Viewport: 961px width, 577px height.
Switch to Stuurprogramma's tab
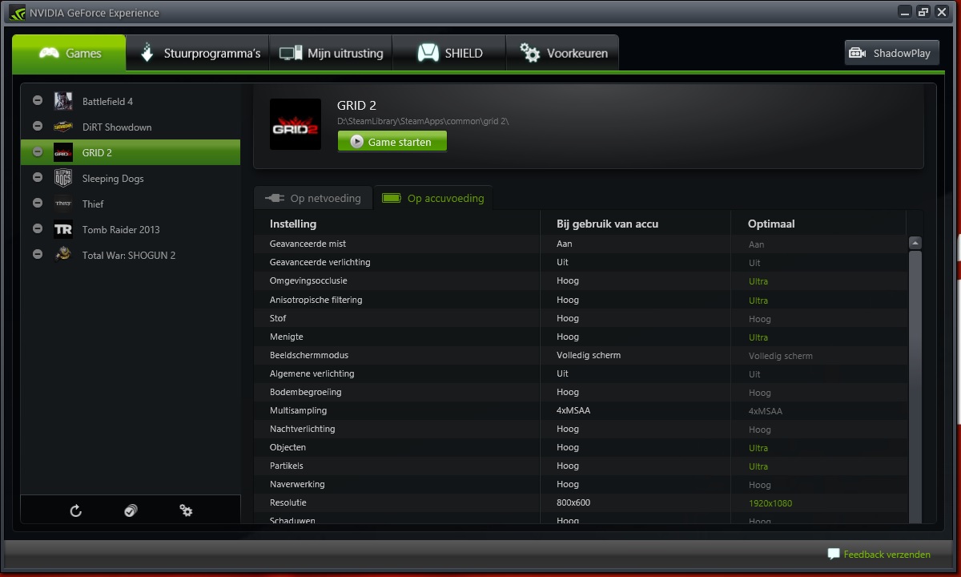[198, 53]
